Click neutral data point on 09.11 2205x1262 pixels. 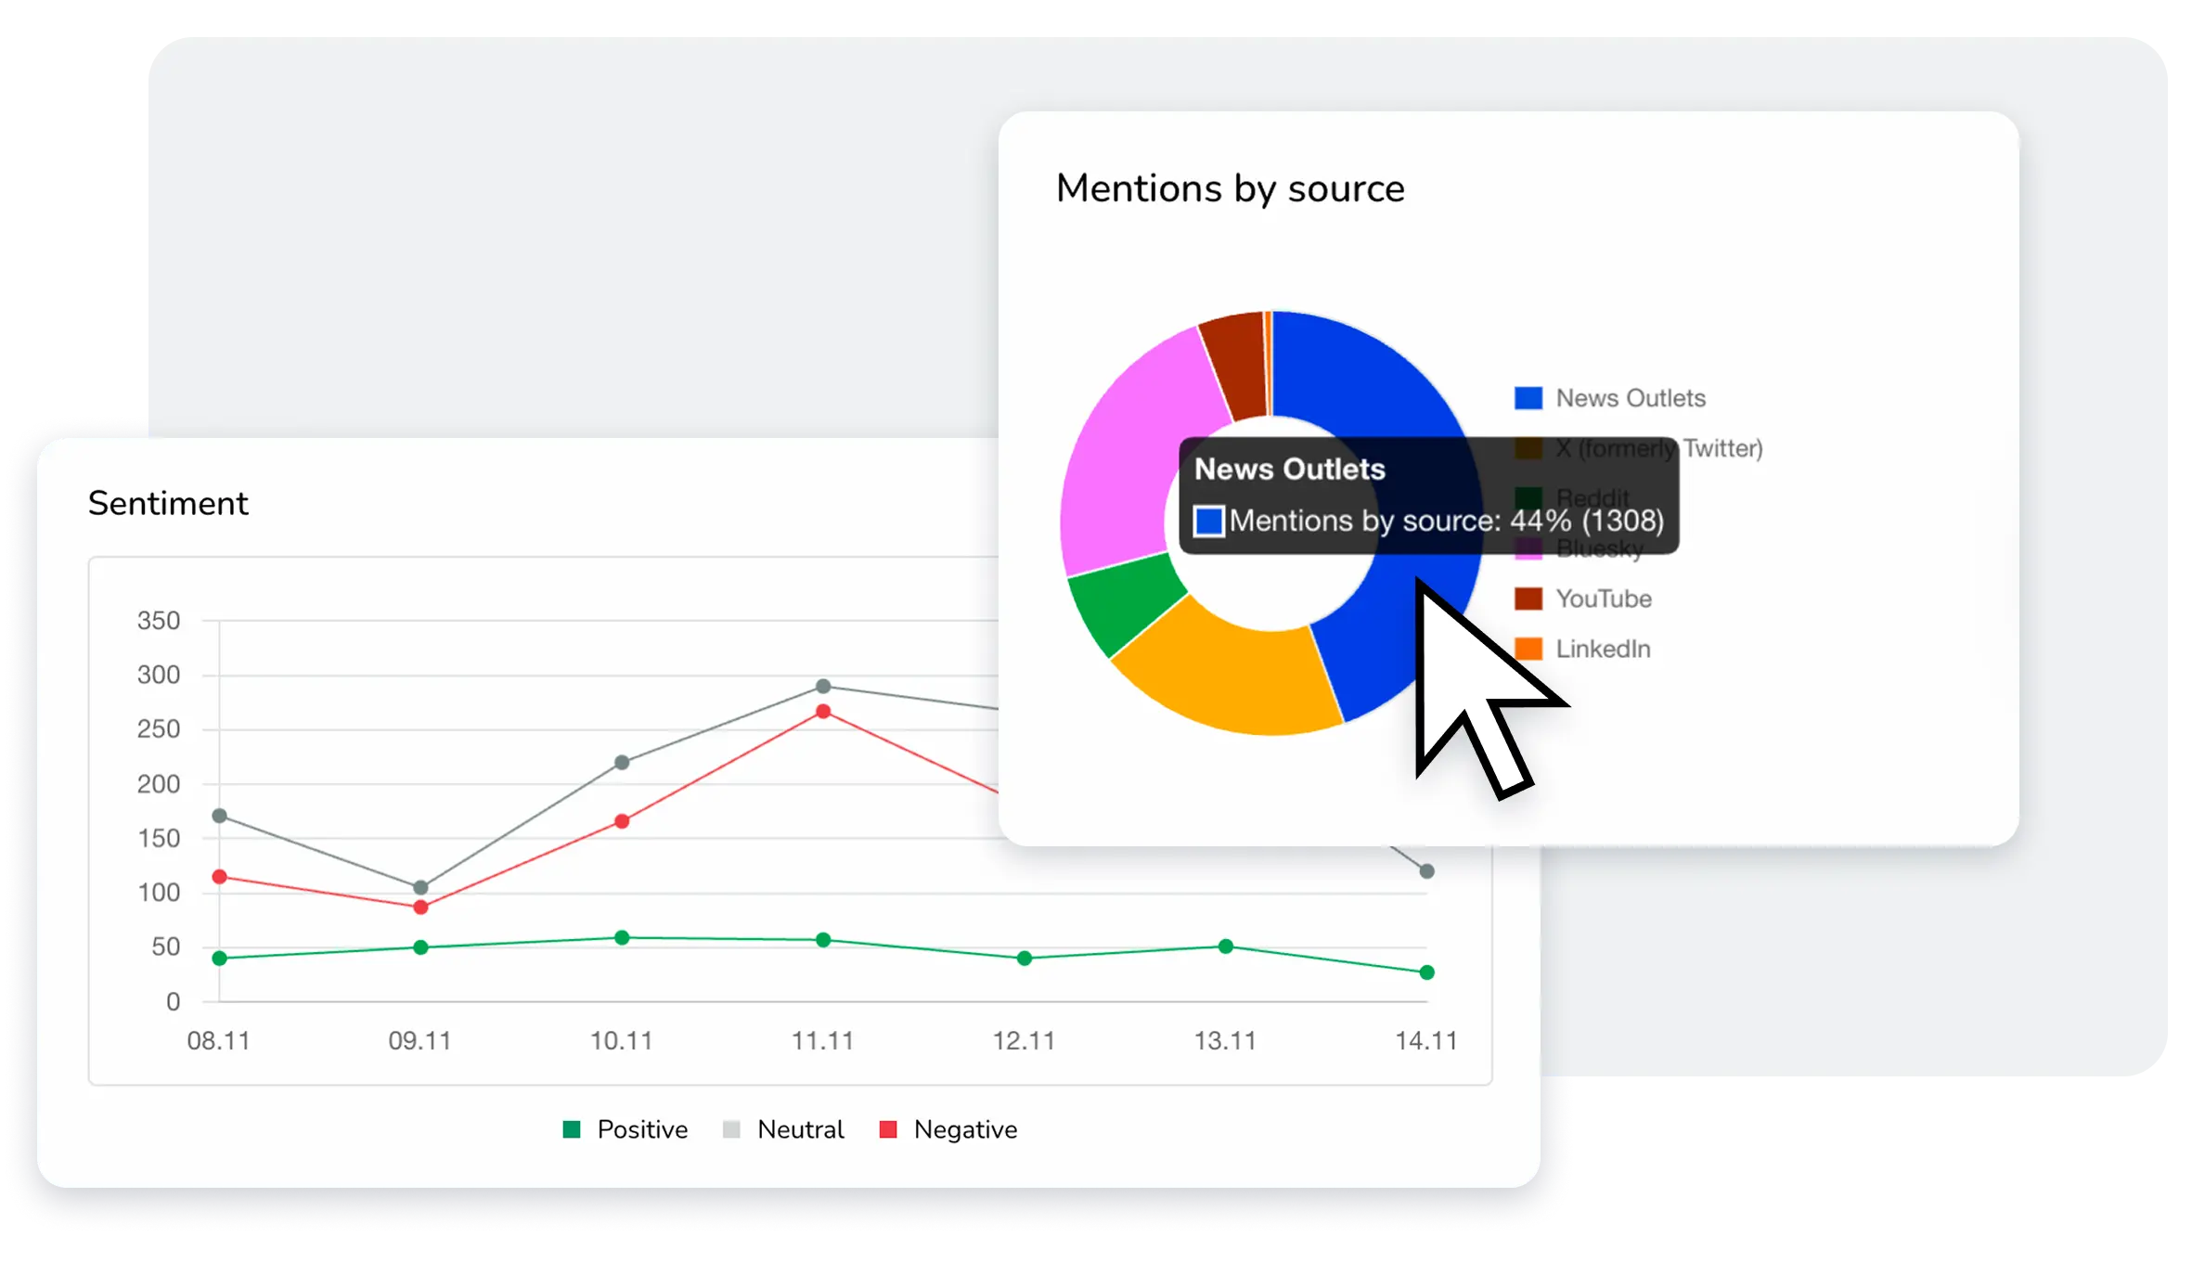tap(420, 887)
